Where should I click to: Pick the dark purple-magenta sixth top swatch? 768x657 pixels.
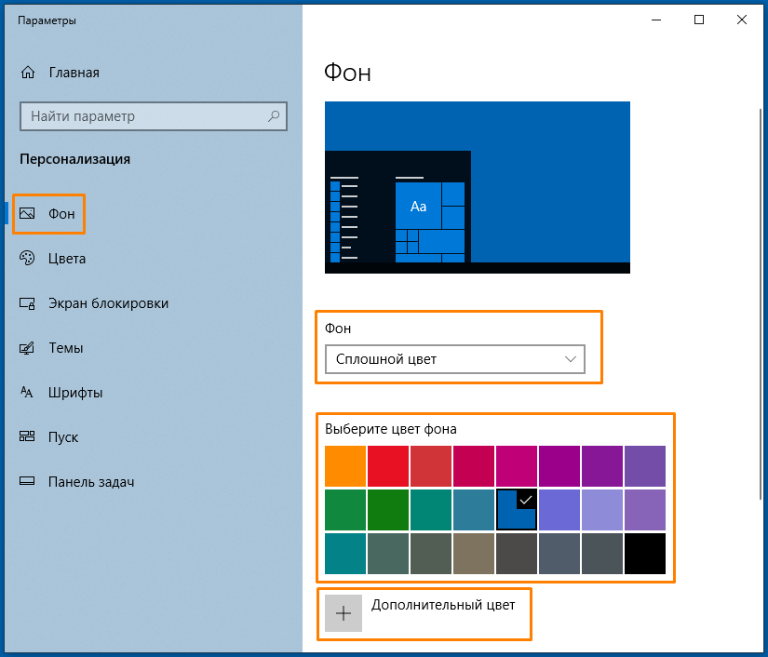[559, 466]
